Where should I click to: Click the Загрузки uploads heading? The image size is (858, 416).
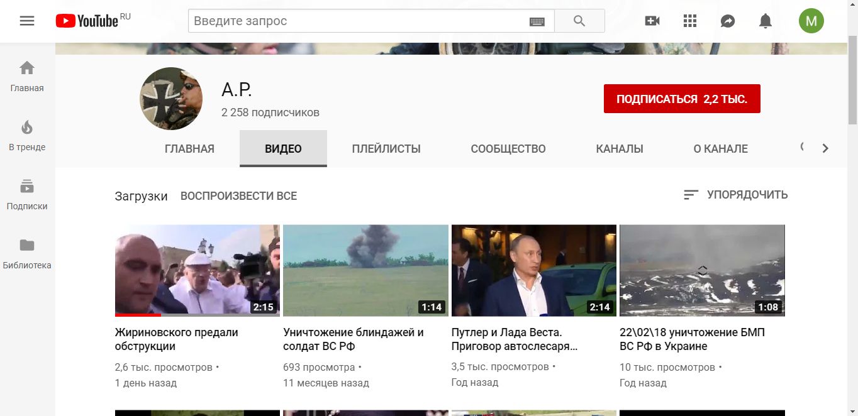pyautogui.click(x=141, y=196)
